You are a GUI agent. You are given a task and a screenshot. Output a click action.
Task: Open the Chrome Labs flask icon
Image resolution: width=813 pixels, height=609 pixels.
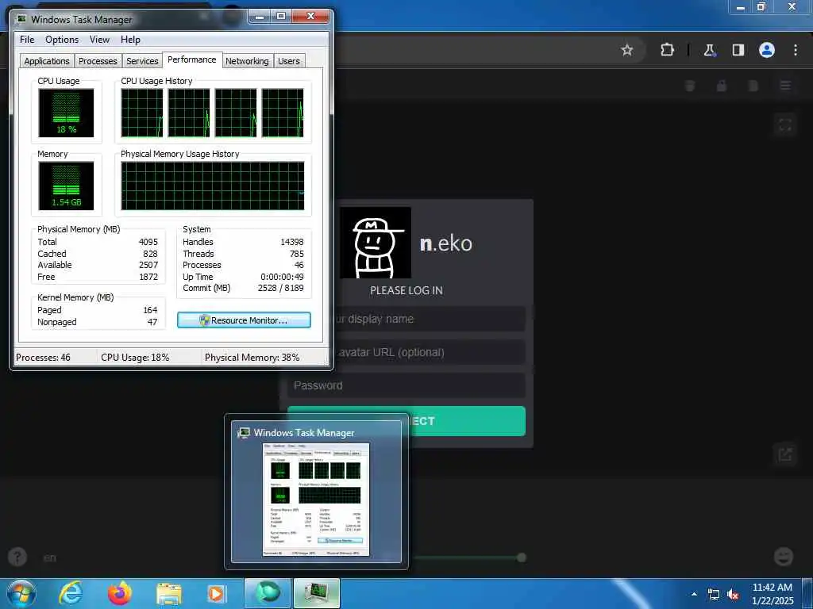709,50
